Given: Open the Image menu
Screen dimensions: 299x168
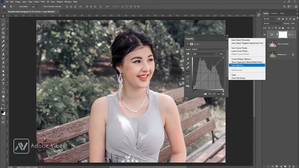Looking at the screenshot, I should click(18, 2).
